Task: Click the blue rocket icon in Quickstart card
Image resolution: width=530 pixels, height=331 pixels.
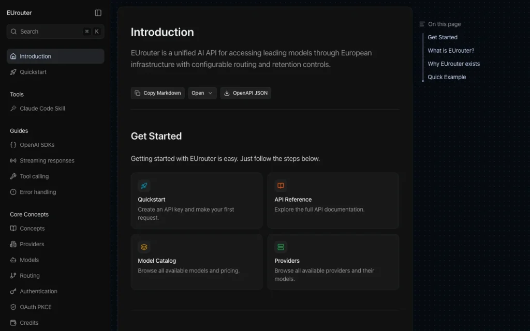Action: [x=144, y=186]
